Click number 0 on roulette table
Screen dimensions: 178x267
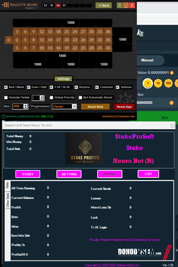(9, 40)
